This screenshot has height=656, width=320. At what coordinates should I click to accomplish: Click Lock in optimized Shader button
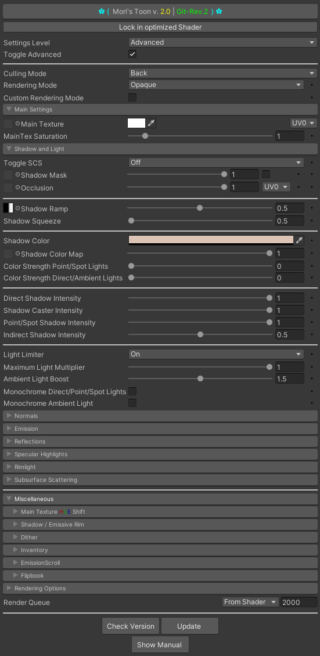click(160, 27)
